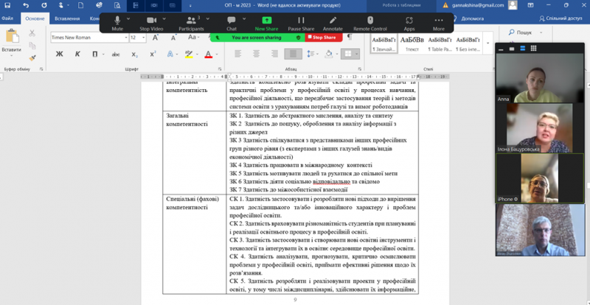This screenshot has width=590, height=305.
Task: Select Ілона Бацуровська video thumbnail
Action: pyautogui.click(x=540, y=128)
